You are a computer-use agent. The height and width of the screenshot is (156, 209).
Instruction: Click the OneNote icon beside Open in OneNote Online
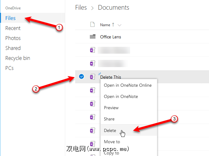click(x=93, y=90)
